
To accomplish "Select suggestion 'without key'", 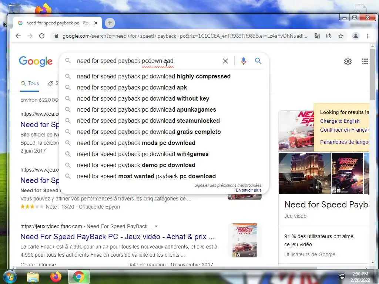I will 164,98.
